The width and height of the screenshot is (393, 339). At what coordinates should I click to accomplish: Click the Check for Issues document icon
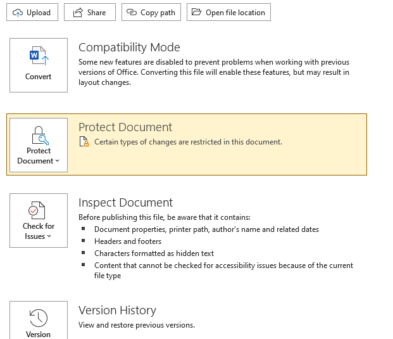(x=39, y=210)
